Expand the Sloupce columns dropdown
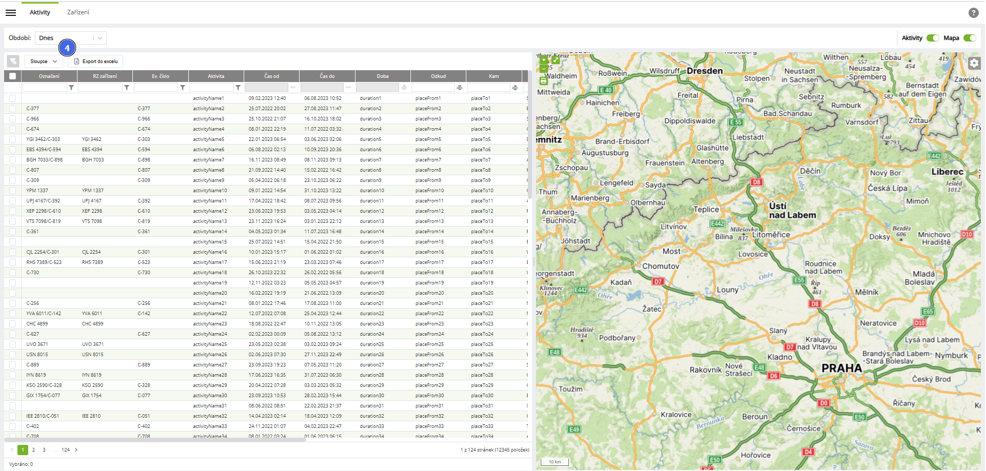 44,62
